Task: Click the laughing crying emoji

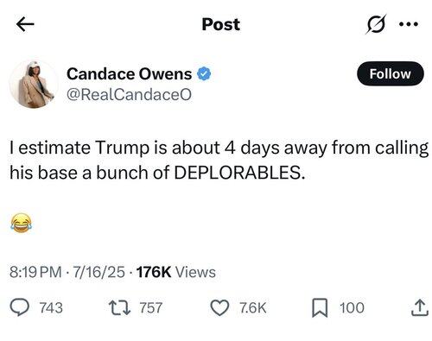Action: click(21, 223)
